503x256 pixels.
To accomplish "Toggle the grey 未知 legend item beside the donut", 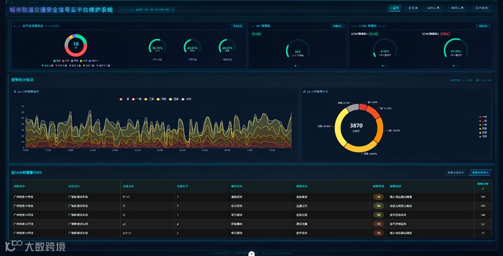I will (483, 137).
